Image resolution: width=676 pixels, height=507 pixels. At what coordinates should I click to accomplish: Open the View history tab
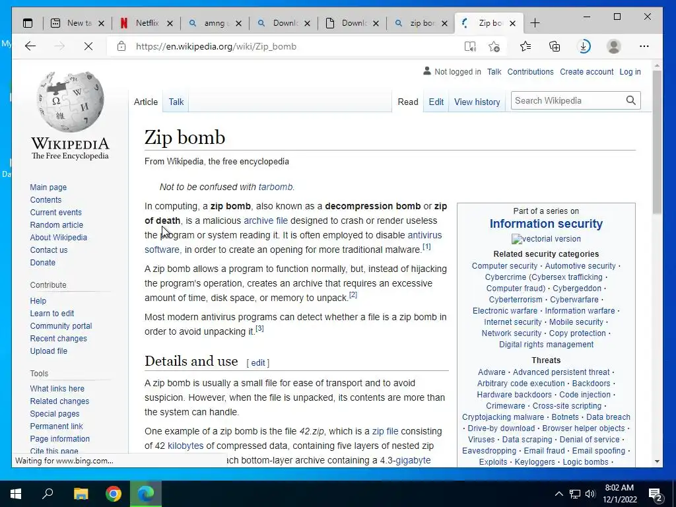(x=477, y=102)
